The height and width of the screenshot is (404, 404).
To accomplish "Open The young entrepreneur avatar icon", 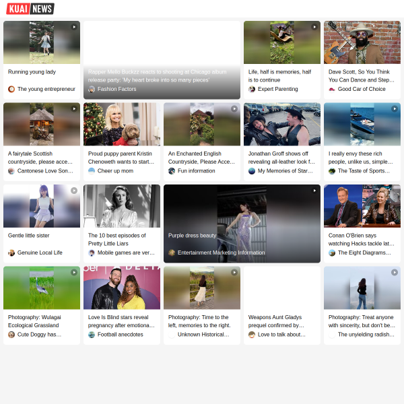I will click(x=11, y=89).
